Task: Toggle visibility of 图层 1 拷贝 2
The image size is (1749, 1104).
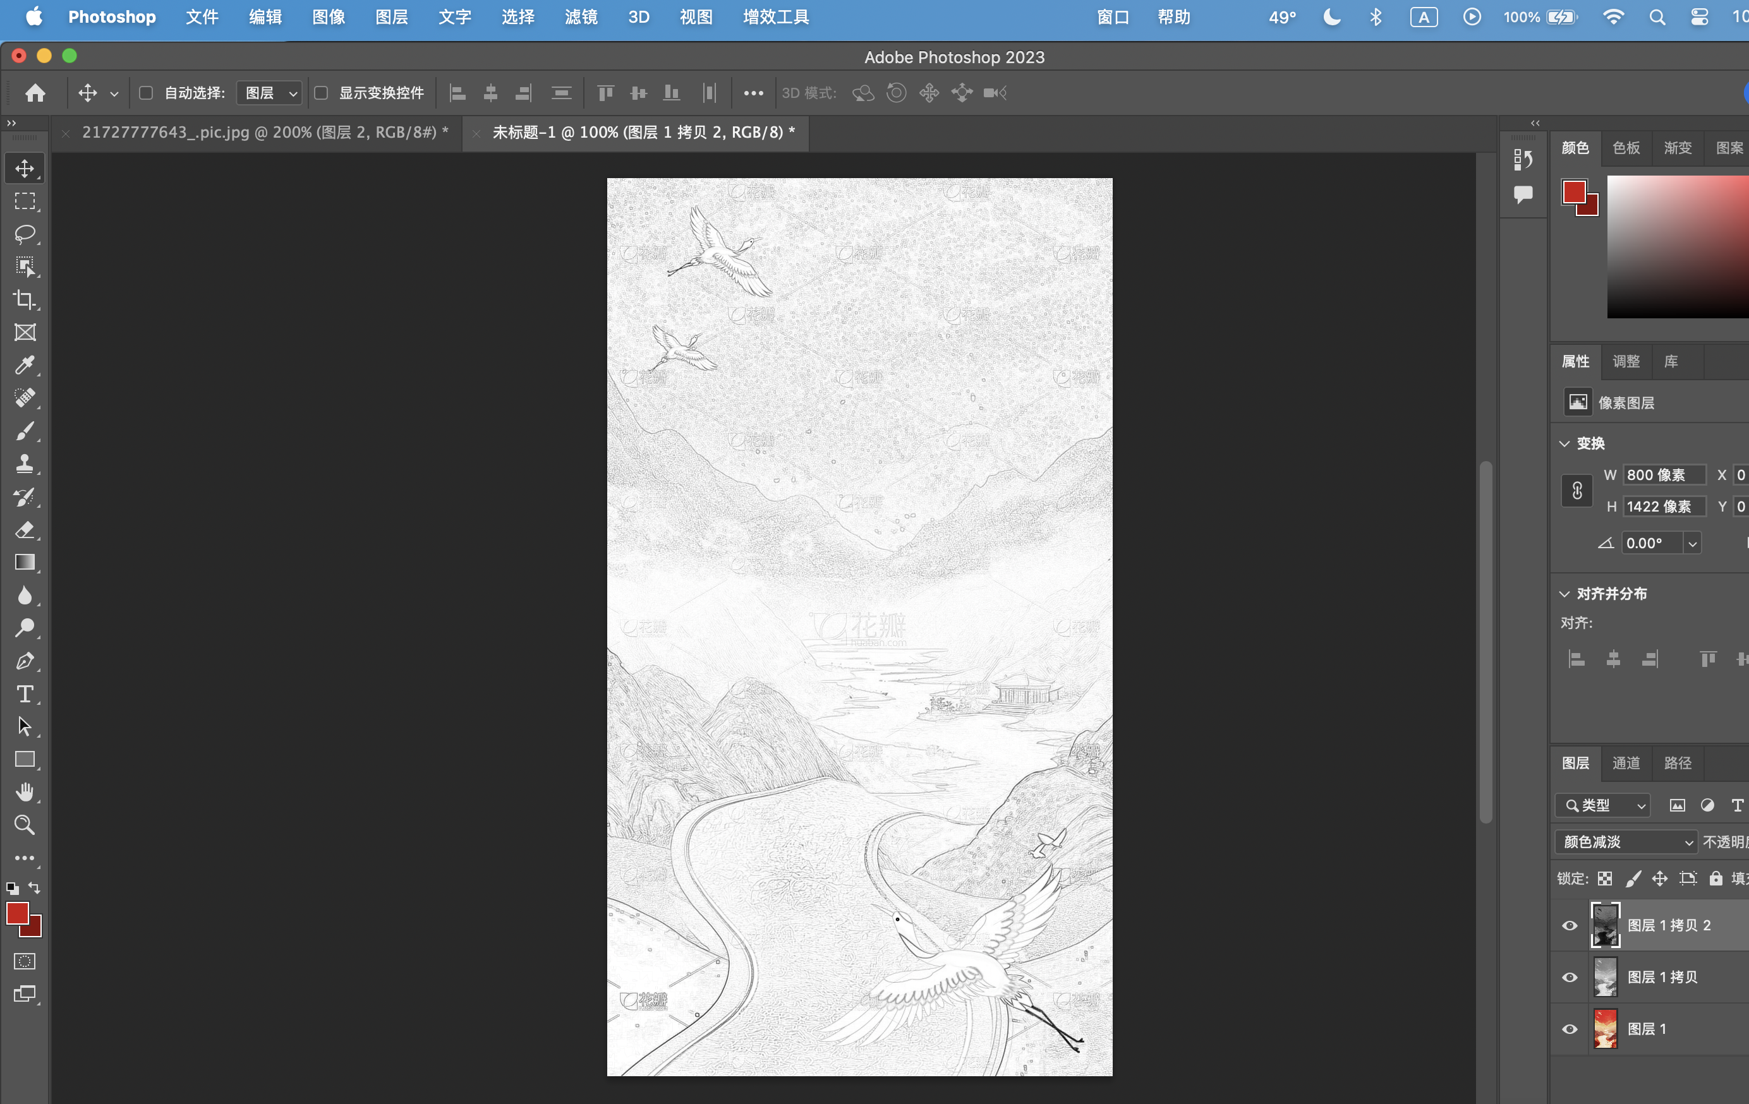Action: click(x=1570, y=925)
